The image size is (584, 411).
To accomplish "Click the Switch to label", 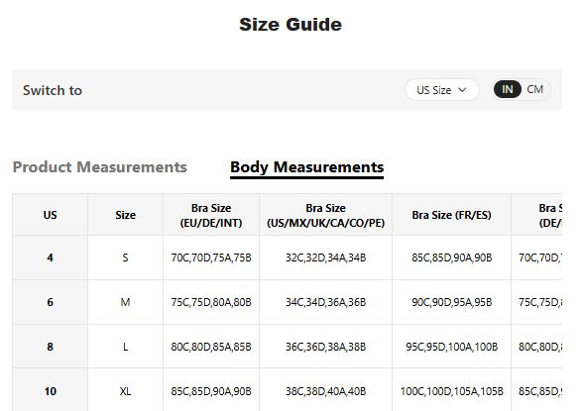I will [x=53, y=90].
